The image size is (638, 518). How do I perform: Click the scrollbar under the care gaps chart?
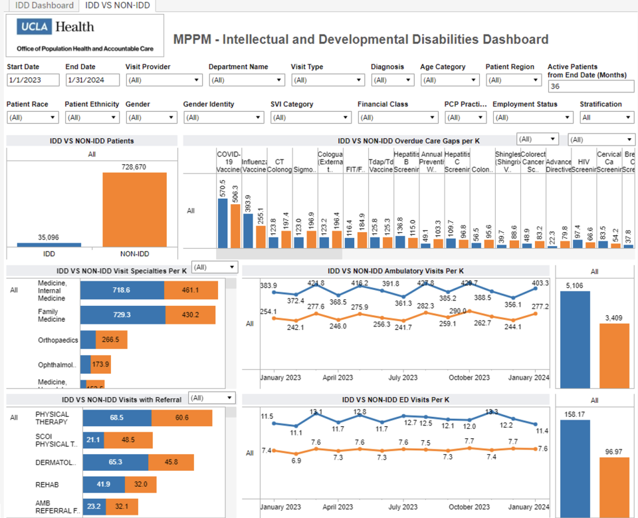point(279,253)
